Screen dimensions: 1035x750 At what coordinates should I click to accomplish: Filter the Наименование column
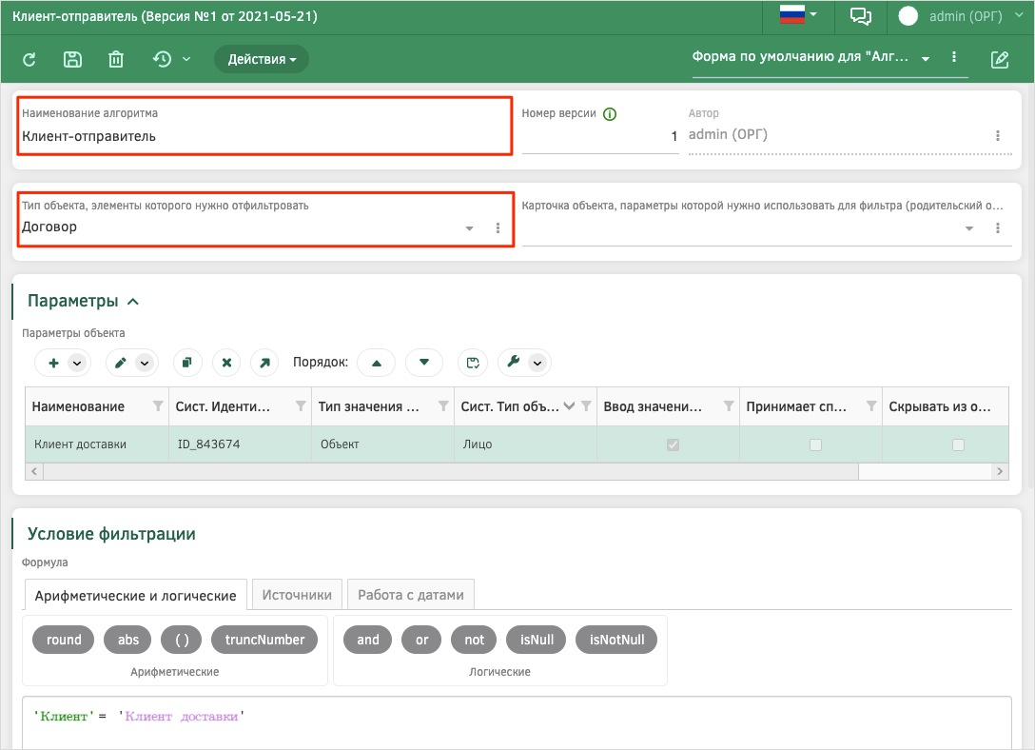point(158,406)
